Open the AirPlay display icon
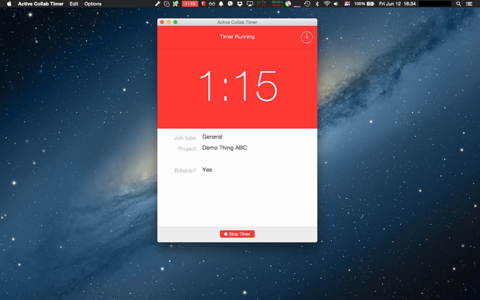This screenshot has width=480, height=300. click(x=250, y=4)
